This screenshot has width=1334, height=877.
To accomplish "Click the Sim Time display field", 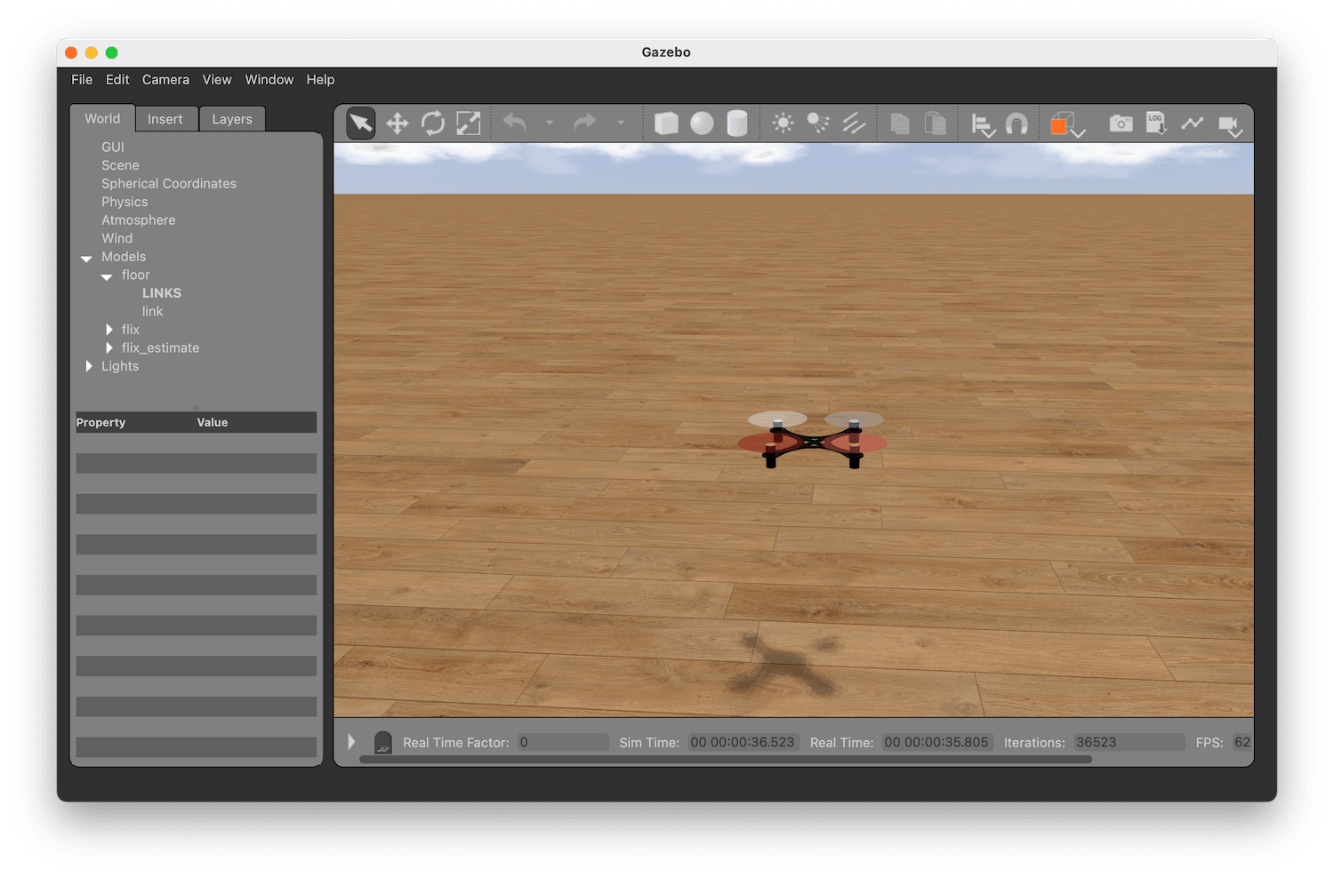I will click(743, 742).
